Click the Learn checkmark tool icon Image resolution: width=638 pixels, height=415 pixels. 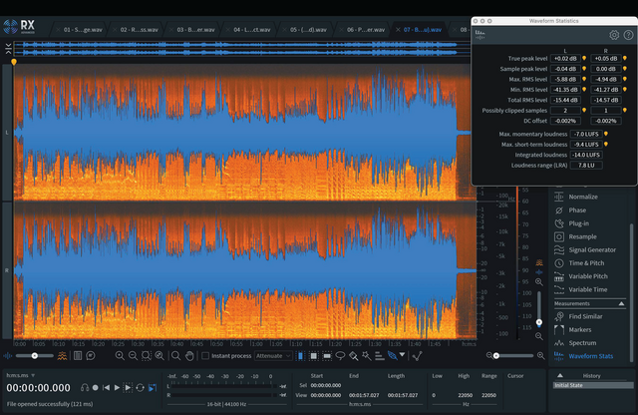(417, 355)
